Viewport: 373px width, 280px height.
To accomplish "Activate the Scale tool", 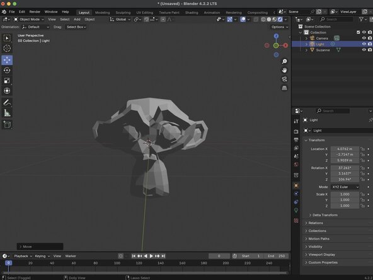I will pos(7,81).
